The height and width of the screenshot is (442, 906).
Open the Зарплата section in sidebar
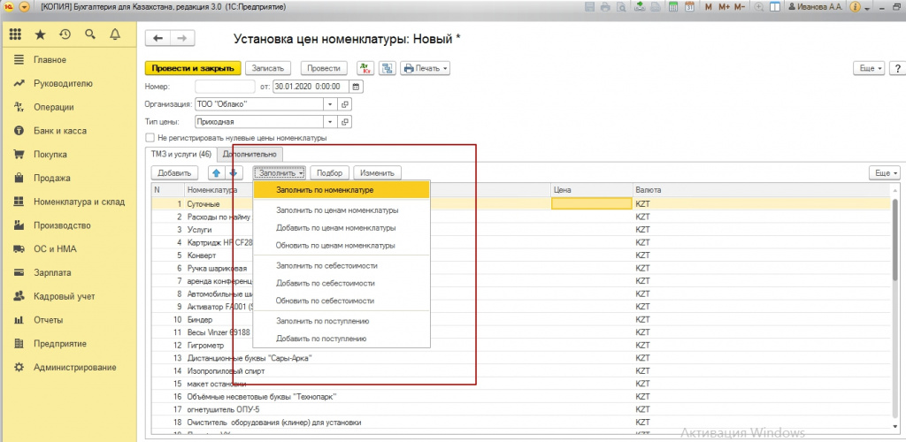52,273
